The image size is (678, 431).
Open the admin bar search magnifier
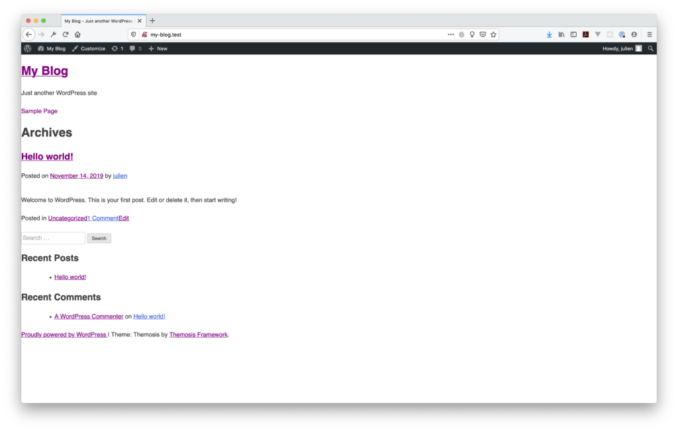coord(651,48)
